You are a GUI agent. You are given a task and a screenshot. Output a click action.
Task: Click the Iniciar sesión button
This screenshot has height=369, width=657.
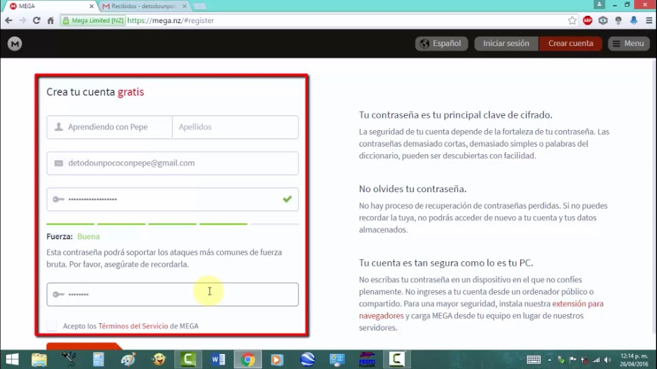[506, 44]
